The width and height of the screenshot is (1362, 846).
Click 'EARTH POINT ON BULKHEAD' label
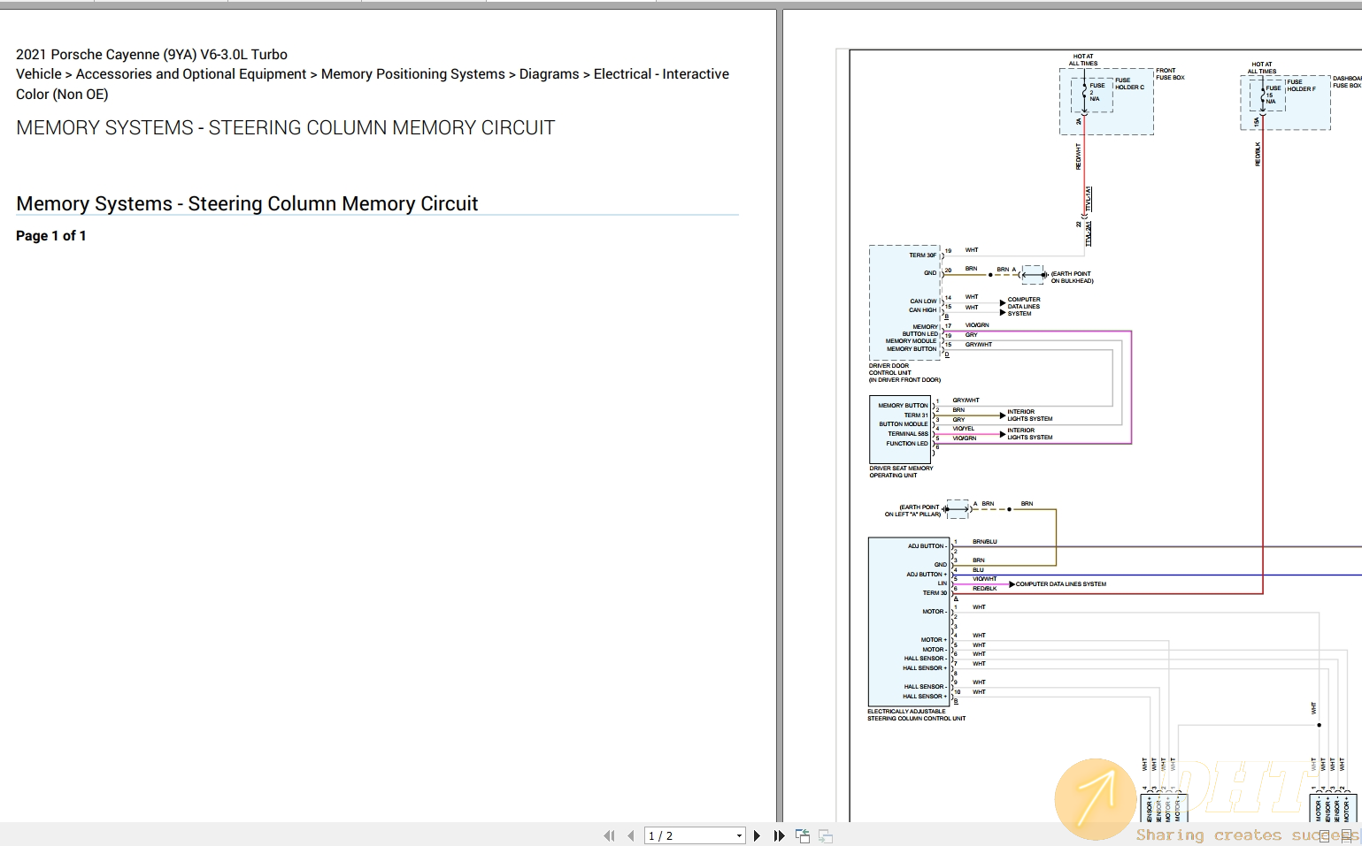click(1072, 278)
